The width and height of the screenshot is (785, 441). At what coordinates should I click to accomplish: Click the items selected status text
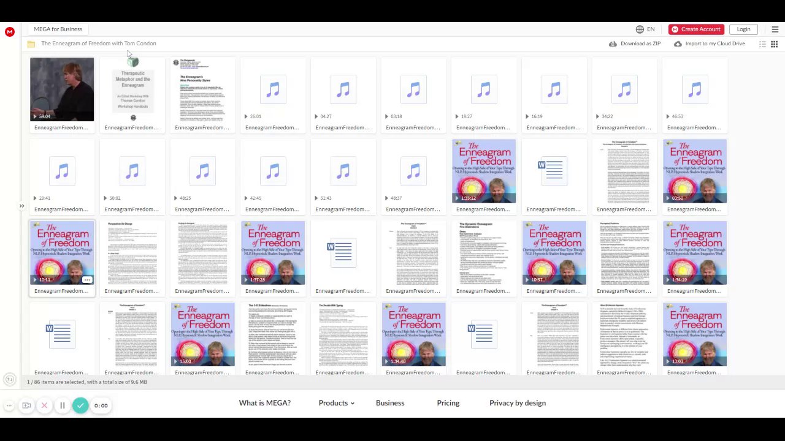click(87, 382)
